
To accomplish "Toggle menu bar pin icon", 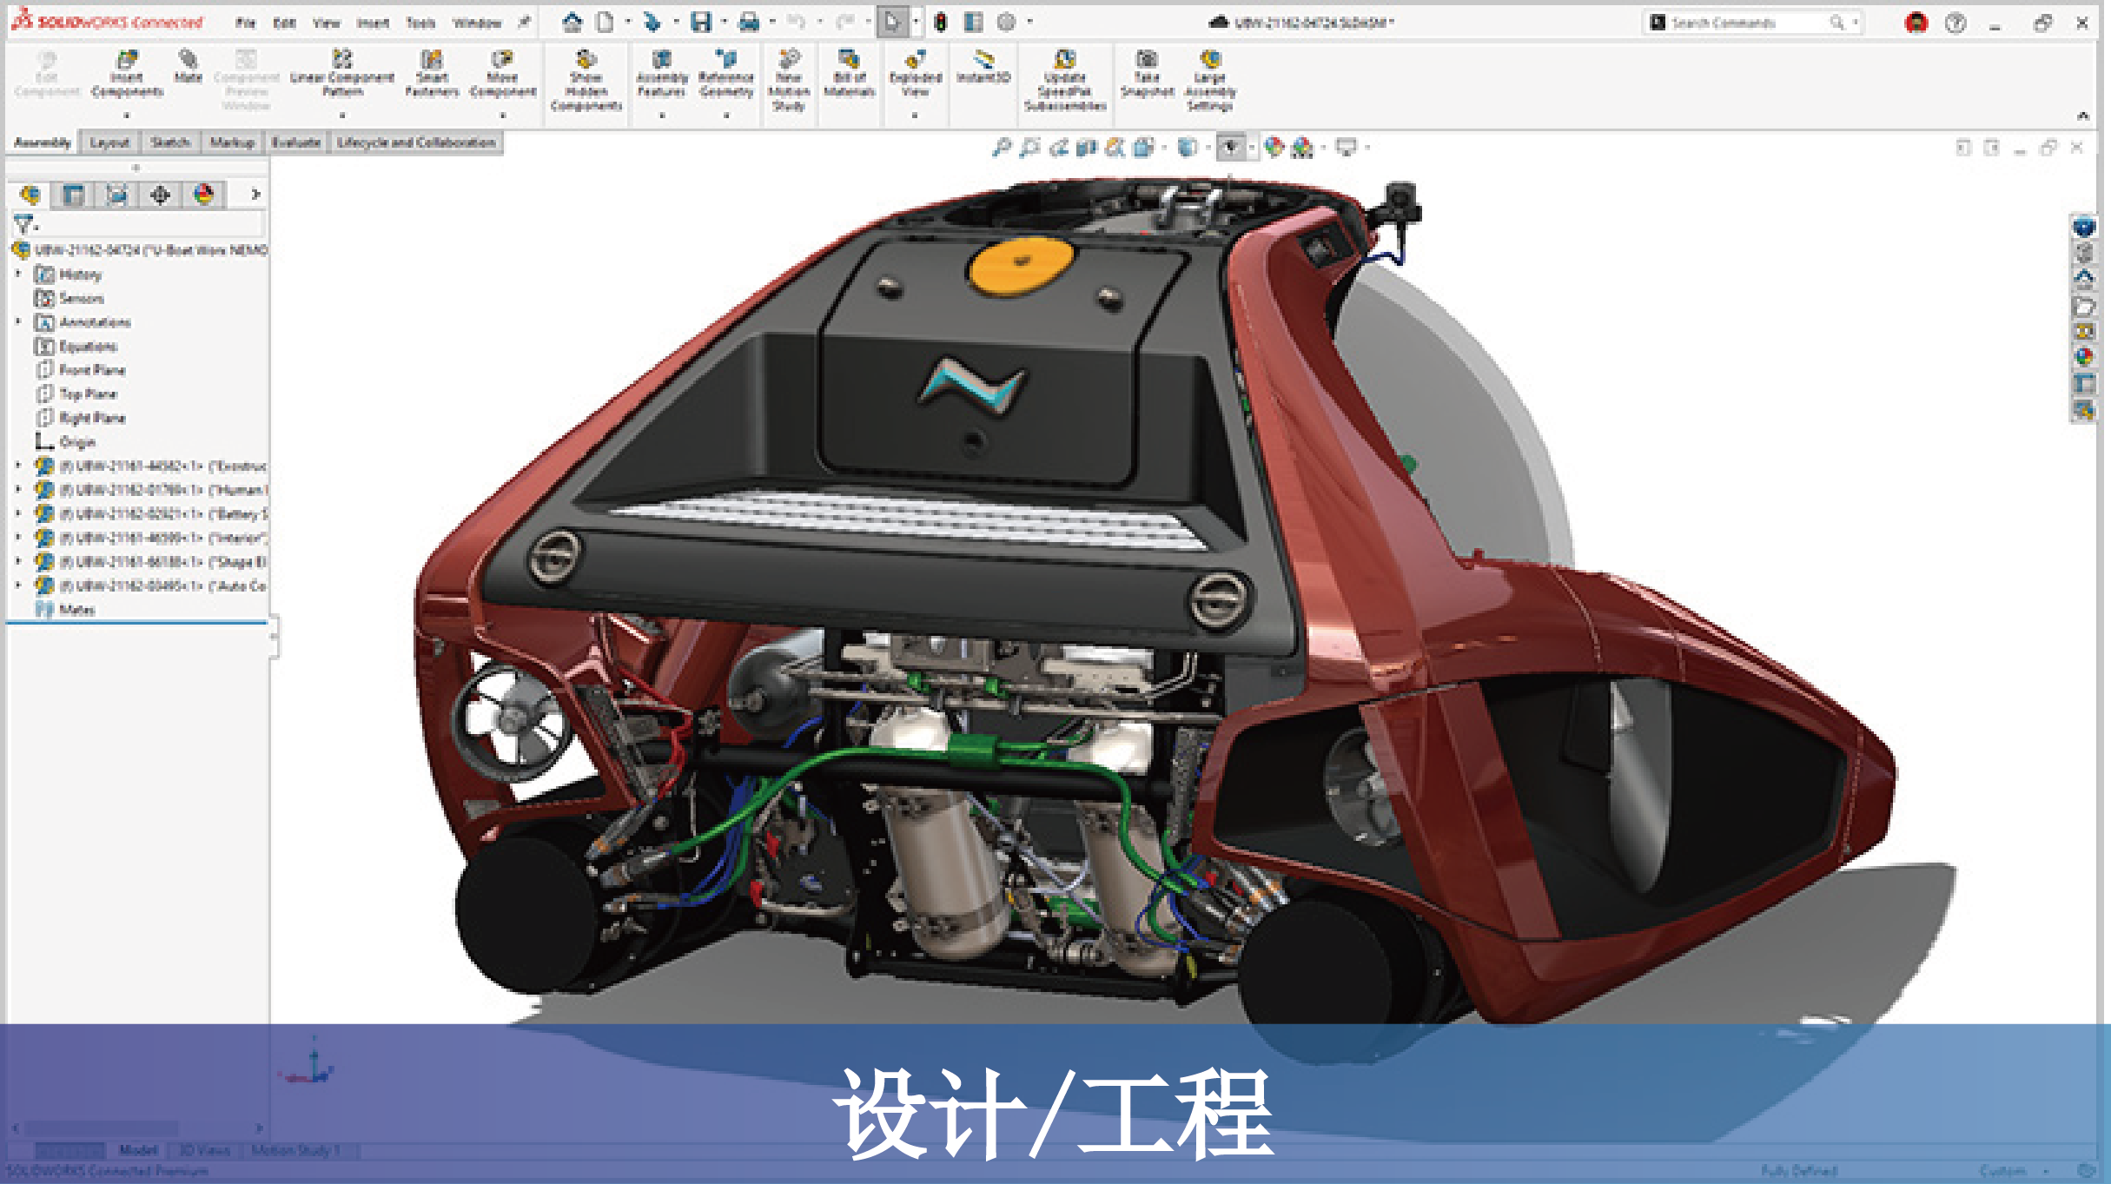I will coord(524,23).
